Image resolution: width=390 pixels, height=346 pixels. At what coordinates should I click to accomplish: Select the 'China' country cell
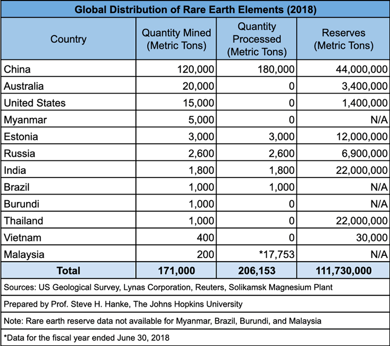point(18,69)
